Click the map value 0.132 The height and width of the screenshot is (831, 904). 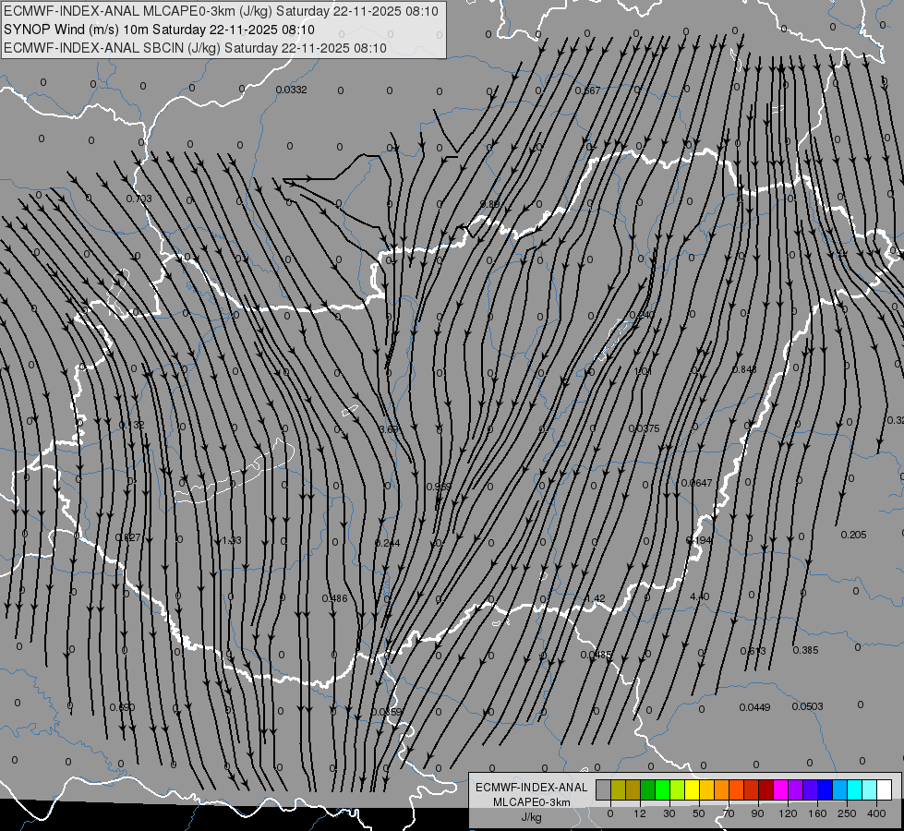click(131, 426)
